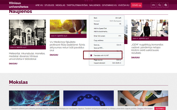The height and width of the screenshot is (110, 177).
Task: Choose Inspect element option
Action: [107, 63]
